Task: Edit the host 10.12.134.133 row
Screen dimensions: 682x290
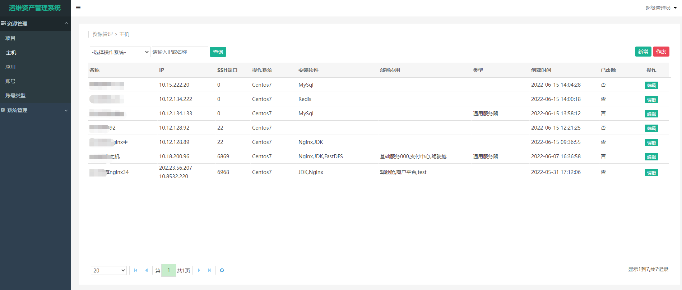Action: pos(651,114)
